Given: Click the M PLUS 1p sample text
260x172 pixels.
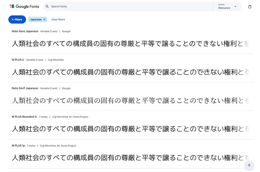Looking at the screenshot, I should coord(131,158).
